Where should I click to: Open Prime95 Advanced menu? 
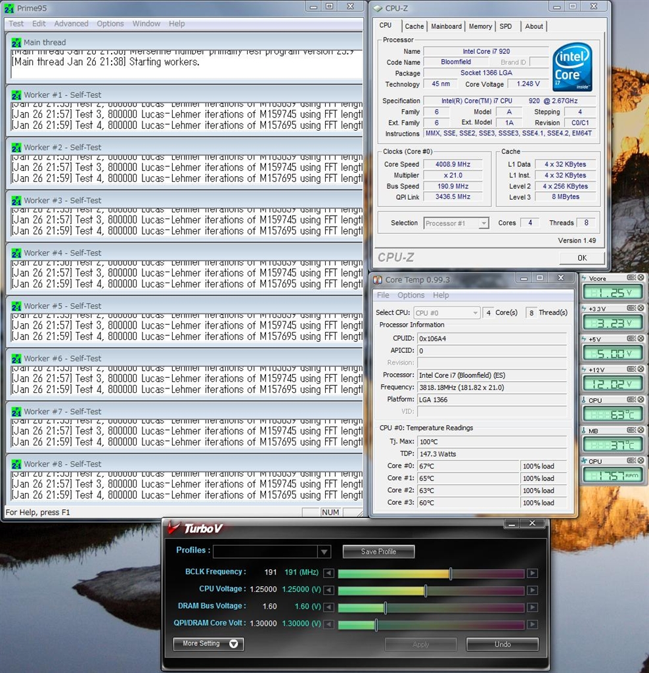71,24
